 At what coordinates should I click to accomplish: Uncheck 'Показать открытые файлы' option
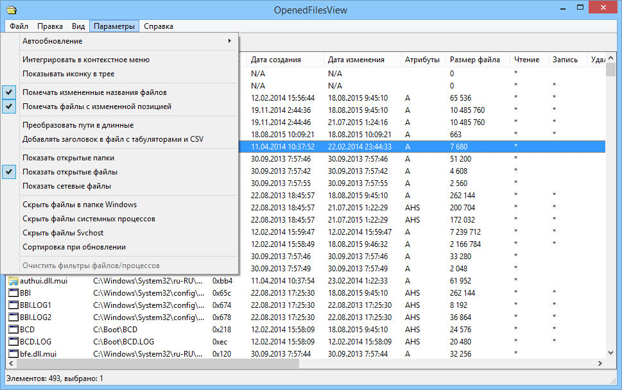tap(119, 172)
